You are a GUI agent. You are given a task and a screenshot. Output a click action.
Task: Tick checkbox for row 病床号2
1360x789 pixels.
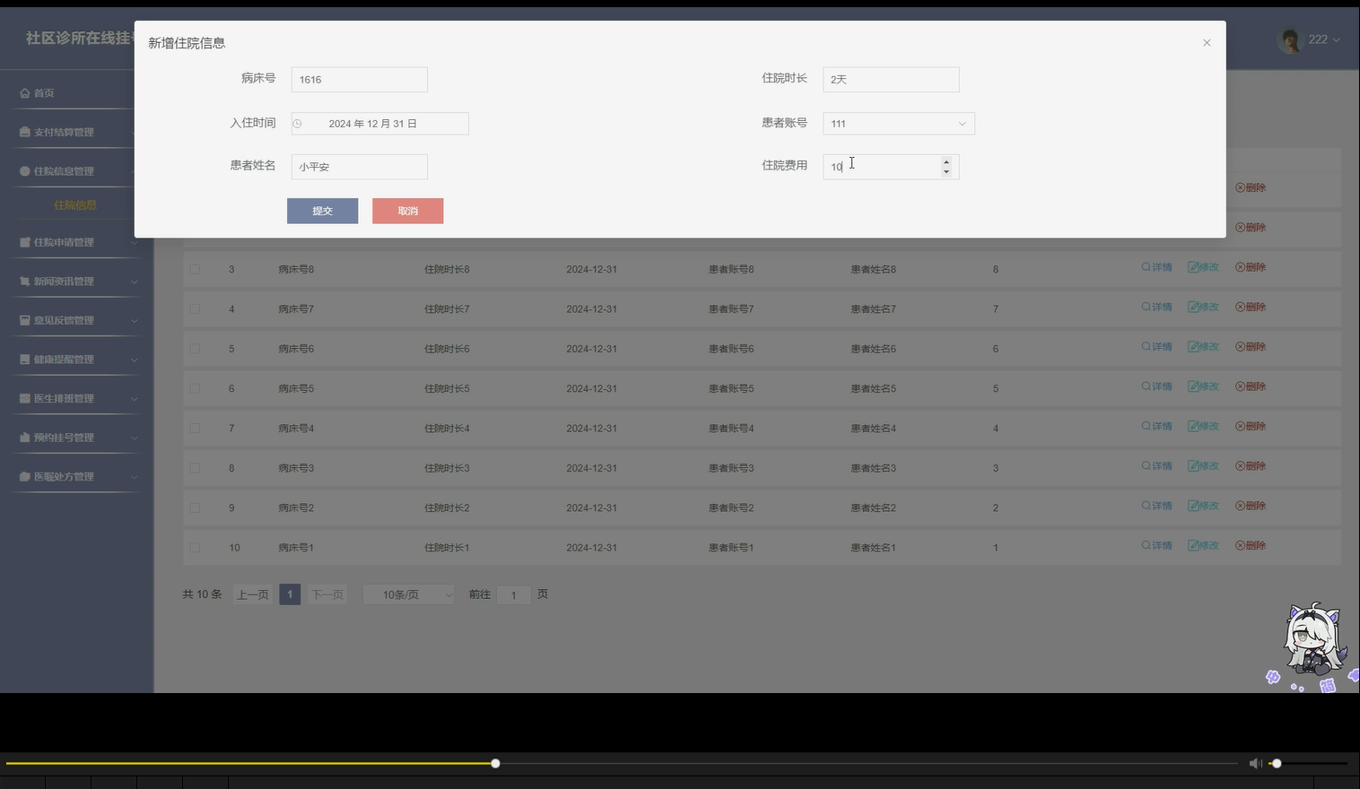(x=195, y=507)
